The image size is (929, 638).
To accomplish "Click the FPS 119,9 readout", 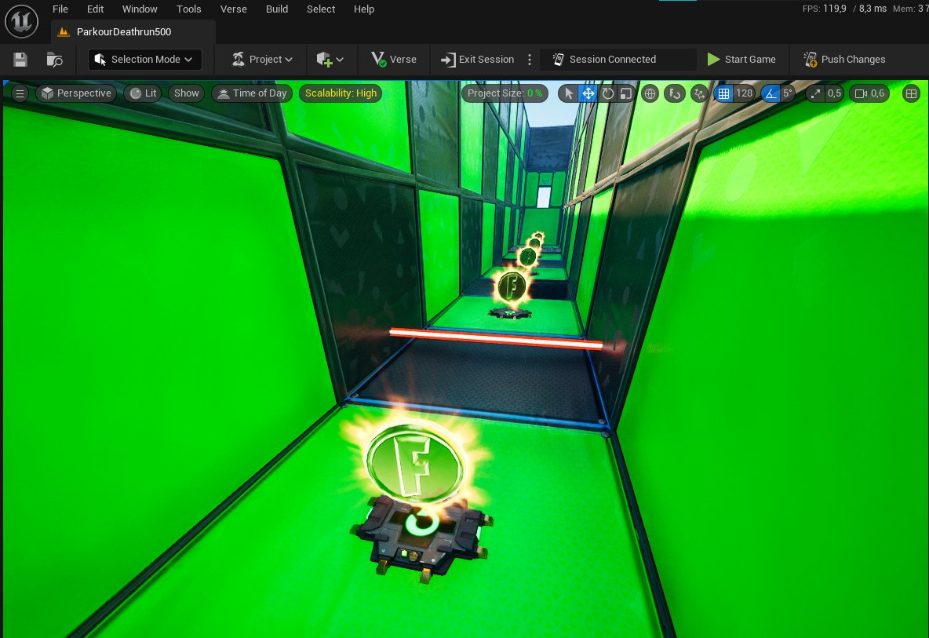I will [825, 9].
